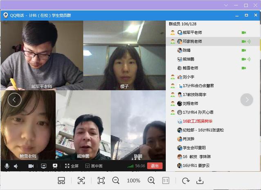Image resolution: width=261 pixels, height=190 pixels.
Task: Zoom in with the plus magnifier
Action: point(151,181)
